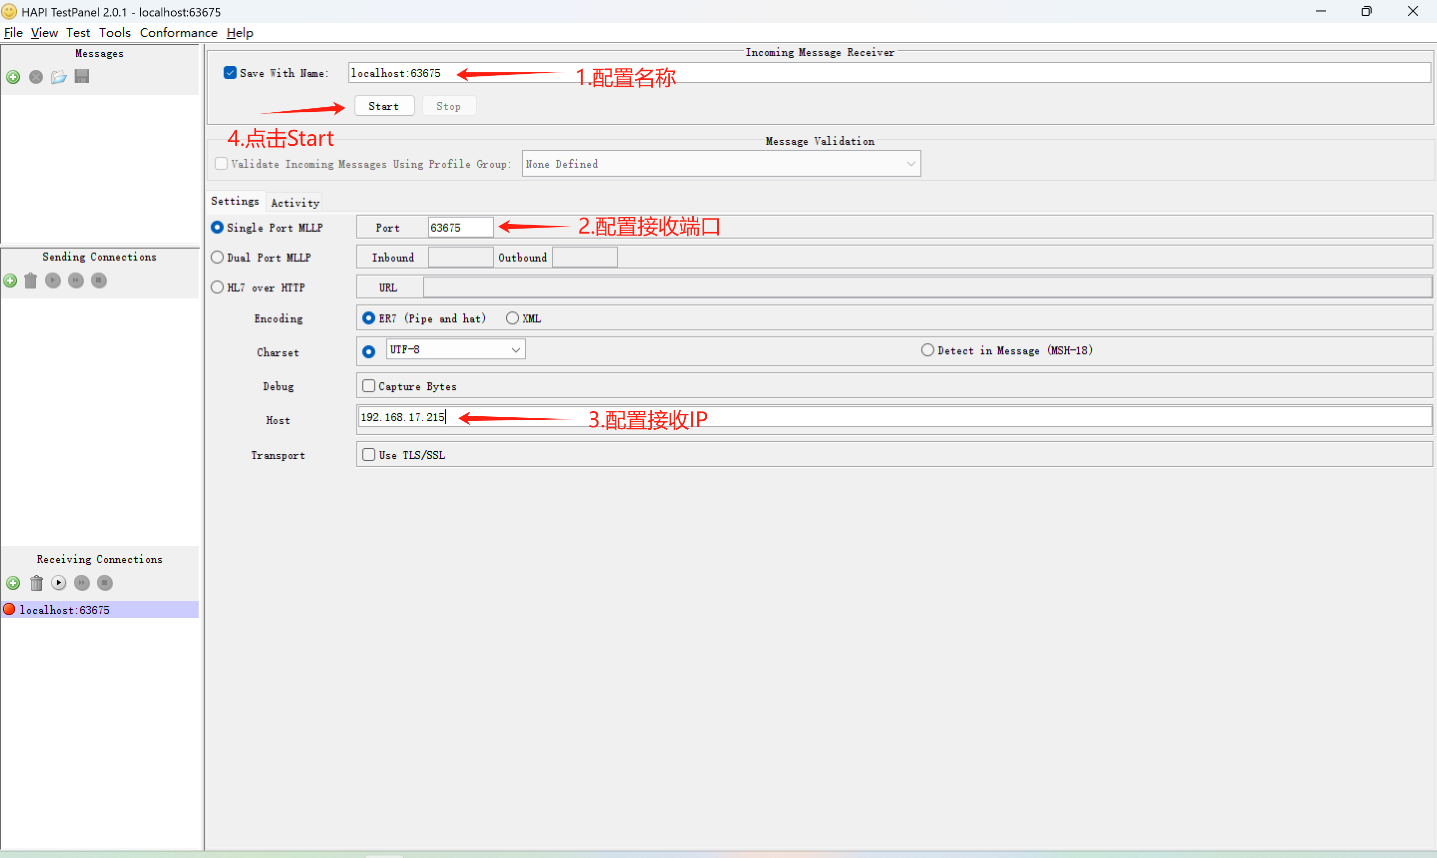
Task: Delete receiving connection with trash icon
Action: [36, 583]
